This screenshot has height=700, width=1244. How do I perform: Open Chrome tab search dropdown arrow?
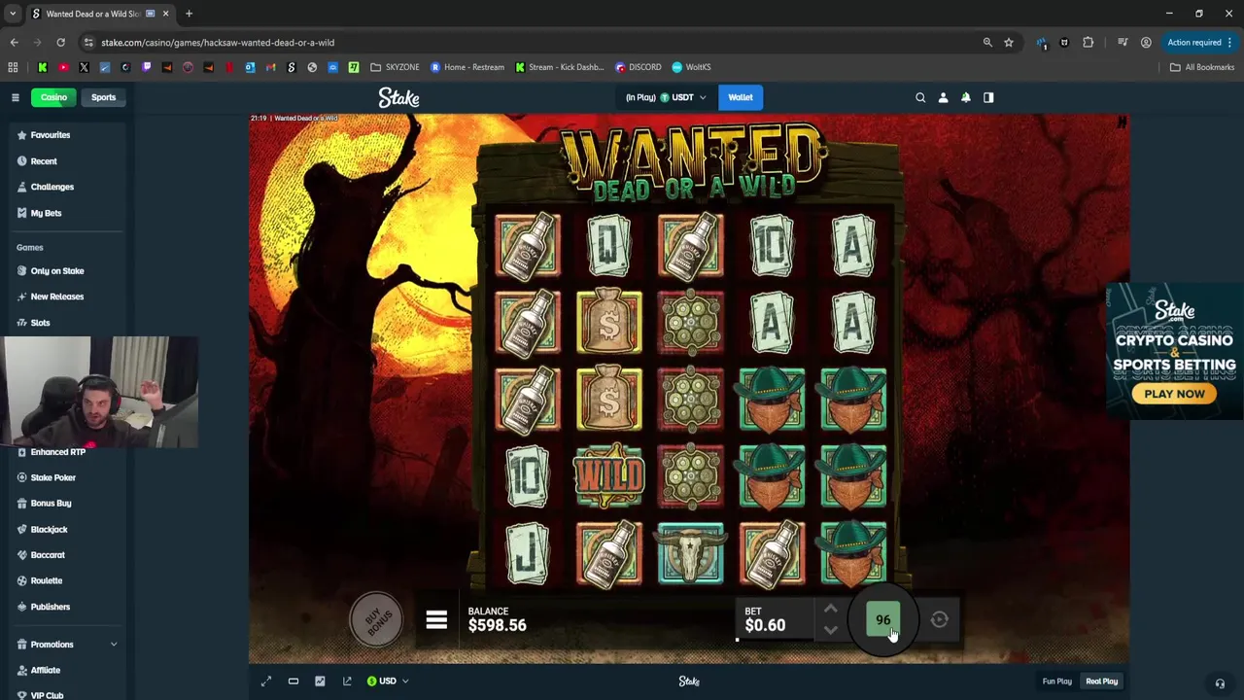(13, 14)
